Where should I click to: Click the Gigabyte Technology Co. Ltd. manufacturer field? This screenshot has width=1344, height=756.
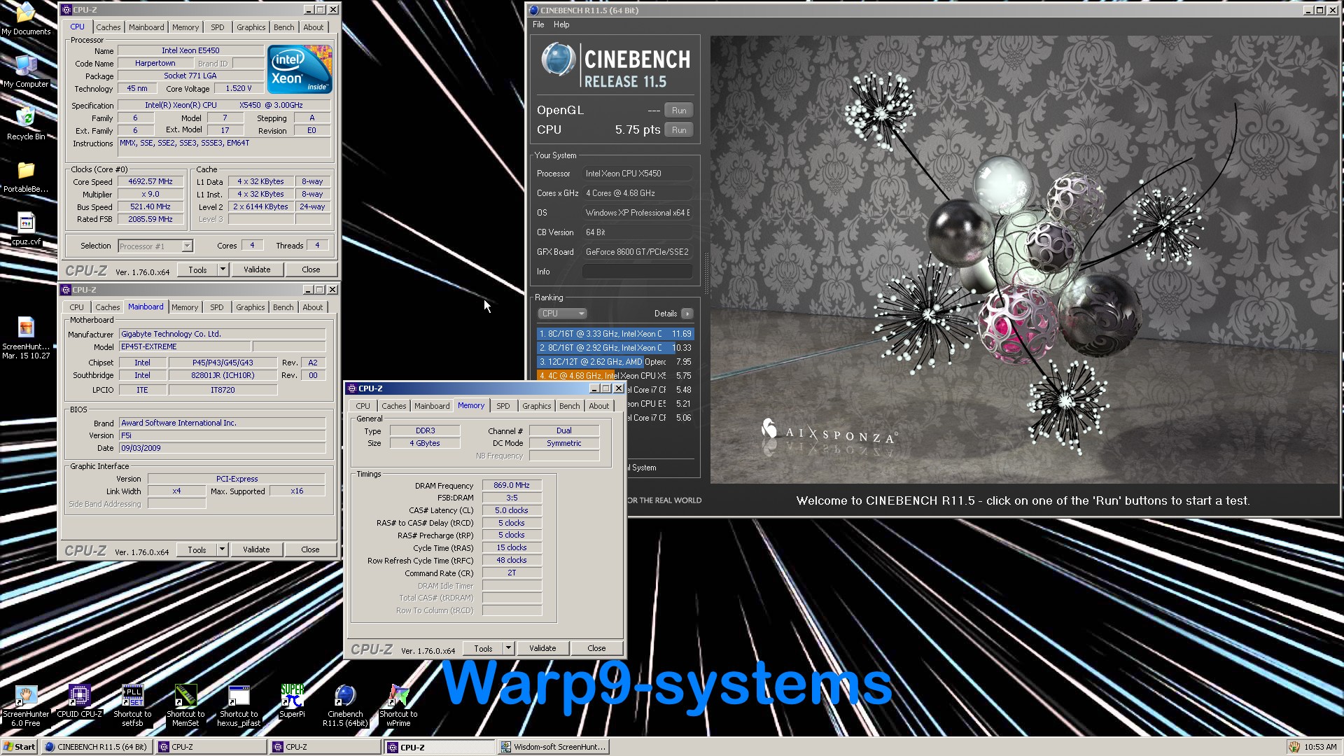[222, 334]
